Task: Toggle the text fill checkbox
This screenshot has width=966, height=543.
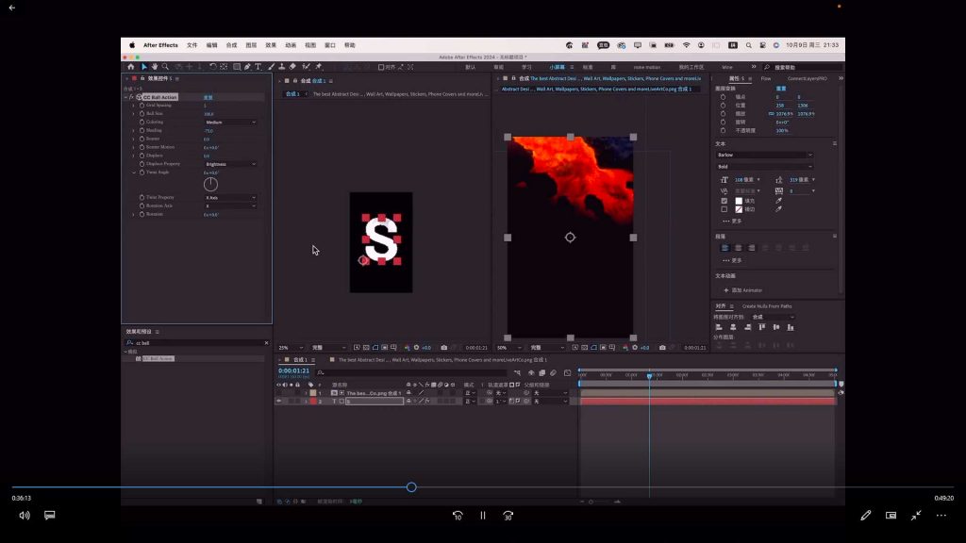Action: 724,201
